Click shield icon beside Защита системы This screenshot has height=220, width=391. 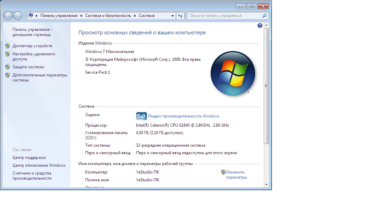tap(7, 67)
